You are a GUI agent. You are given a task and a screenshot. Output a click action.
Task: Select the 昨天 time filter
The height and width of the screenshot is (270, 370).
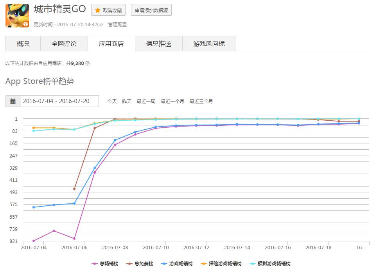tap(127, 101)
